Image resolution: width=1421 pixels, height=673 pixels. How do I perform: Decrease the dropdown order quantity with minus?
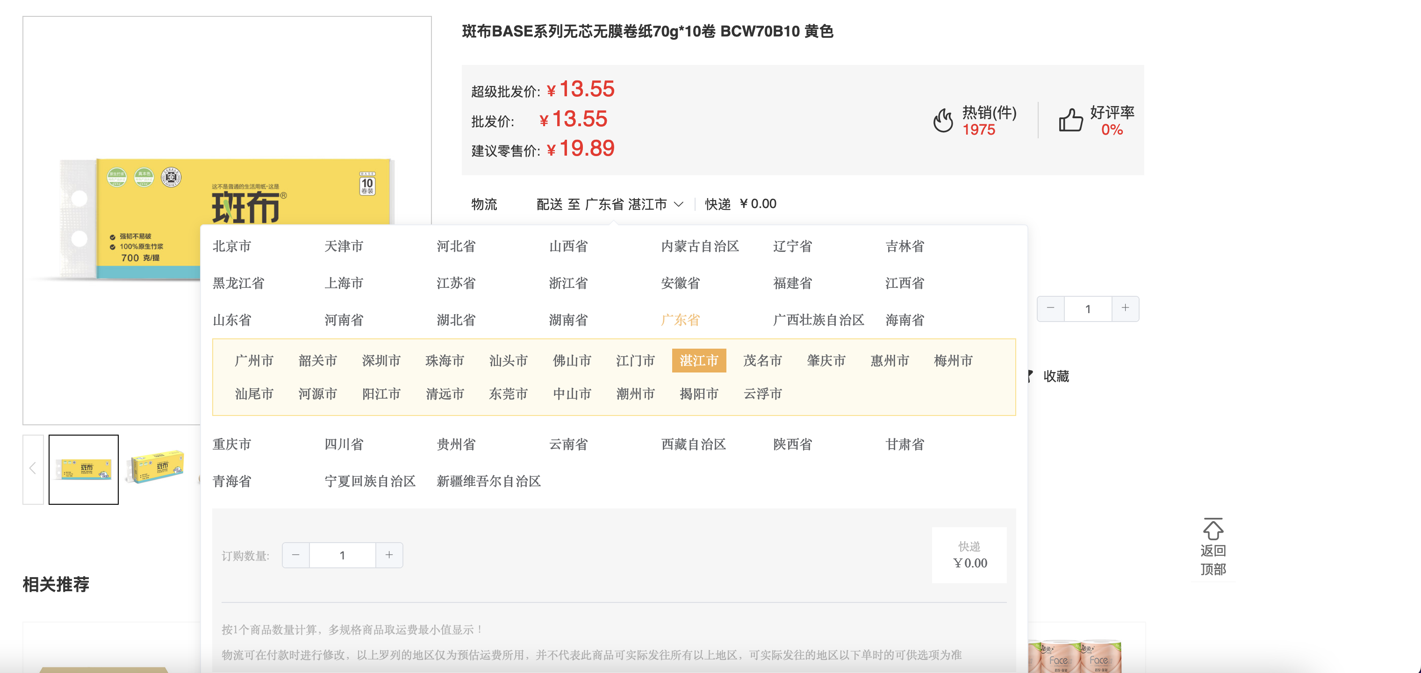pos(296,555)
